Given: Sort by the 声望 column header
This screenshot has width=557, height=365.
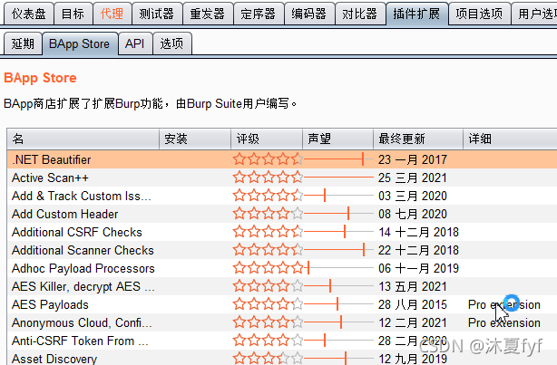Looking at the screenshot, I should tap(337, 139).
